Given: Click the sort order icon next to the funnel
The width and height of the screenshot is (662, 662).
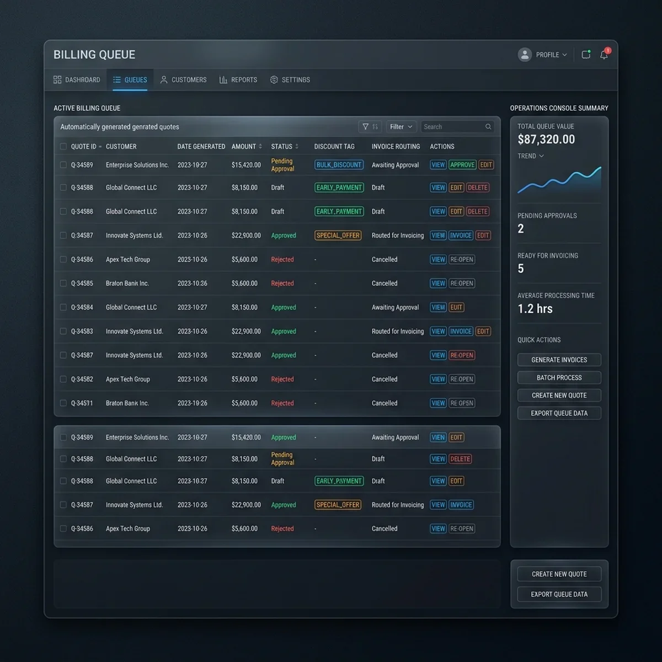Looking at the screenshot, I should pyautogui.click(x=375, y=127).
